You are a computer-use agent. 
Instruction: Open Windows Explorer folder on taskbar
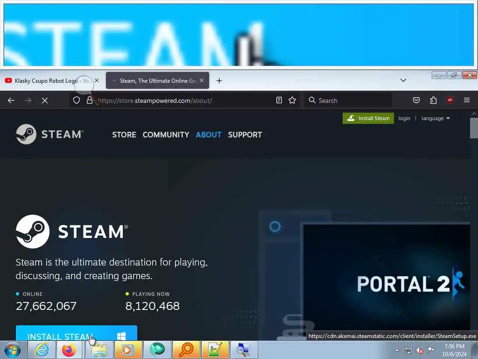[99, 350]
